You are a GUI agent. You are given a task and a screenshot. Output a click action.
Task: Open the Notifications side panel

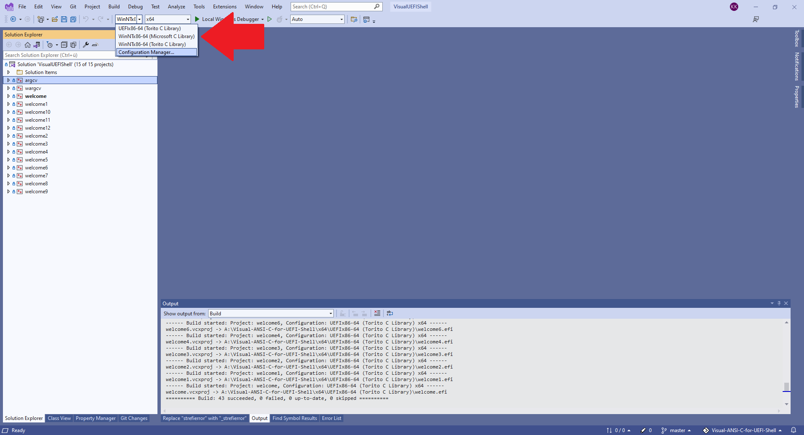(x=796, y=67)
